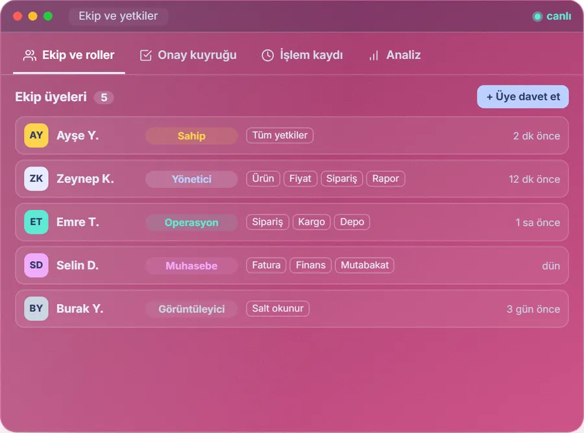Open the Sahip role selector for Ayşe
Viewport: 584px width, 433px height.
(191, 135)
